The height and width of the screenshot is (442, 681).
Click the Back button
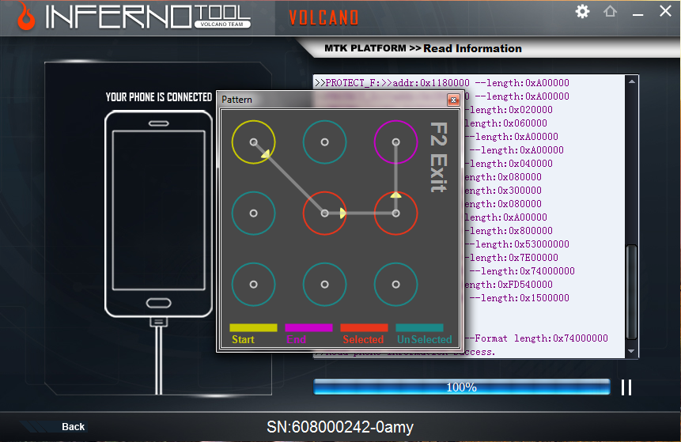click(x=73, y=427)
